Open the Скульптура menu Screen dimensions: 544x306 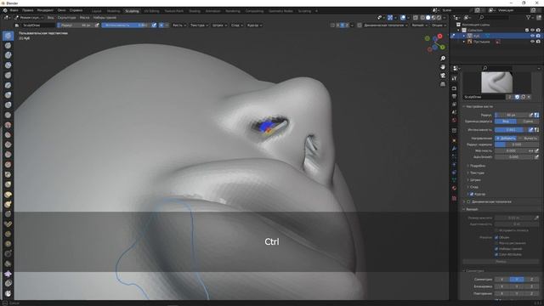pyautogui.click(x=66, y=17)
